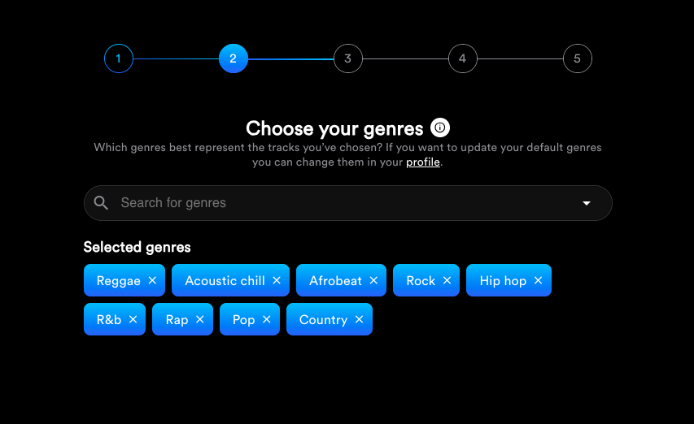The height and width of the screenshot is (424, 694).
Task: Remove the Reggae genre tag
Action: pos(152,280)
